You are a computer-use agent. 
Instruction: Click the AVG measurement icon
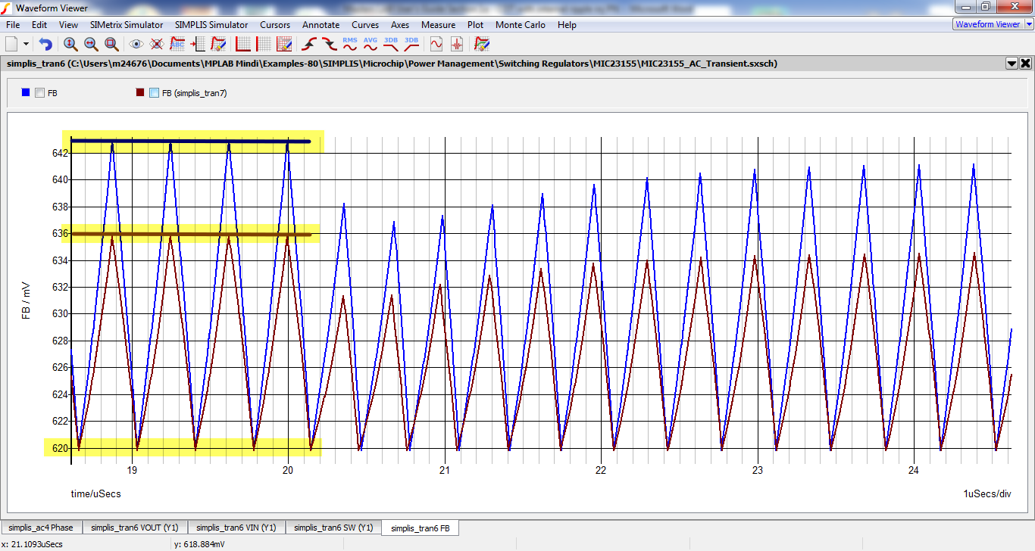coord(371,44)
